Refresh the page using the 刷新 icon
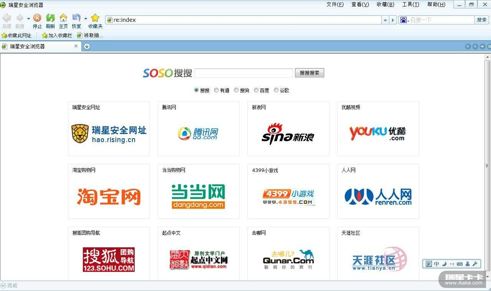This screenshot has height=291, width=491. (50, 18)
